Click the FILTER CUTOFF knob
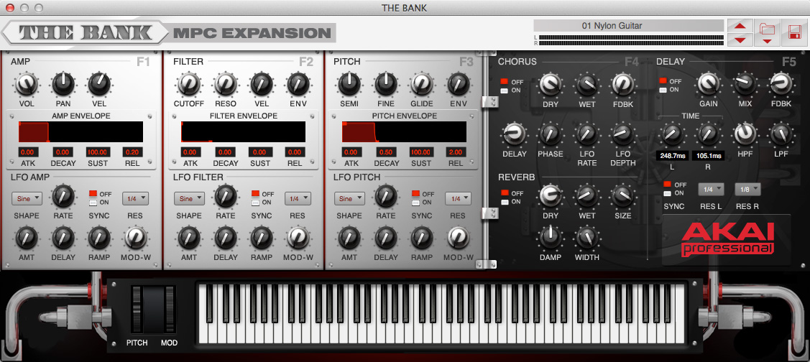Viewport: 810px width, 362px height. click(x=188, y=84)
